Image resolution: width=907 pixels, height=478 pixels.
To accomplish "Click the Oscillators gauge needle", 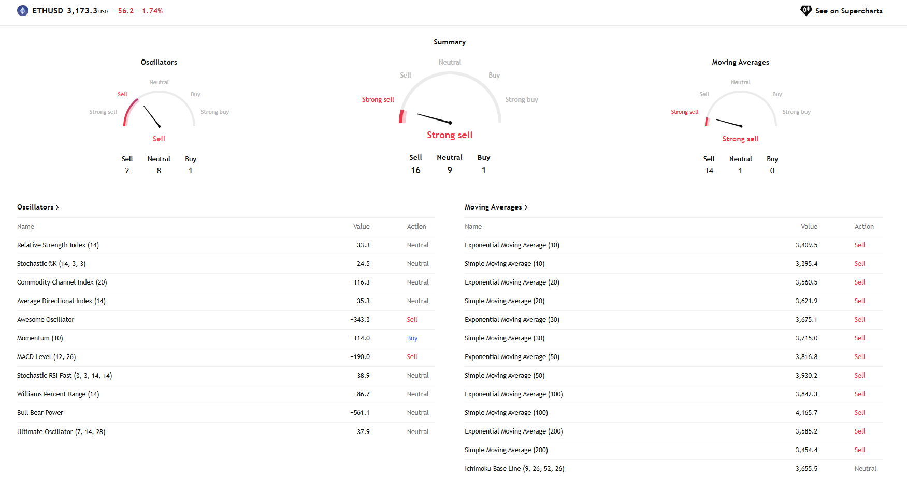I will pos(152,116).
